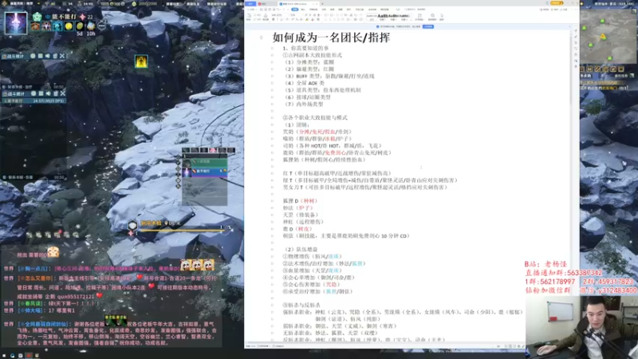Screen dimensions: 638x359
Task: Apply the 标题 1 style from gallery
Action: coord(383,17)
